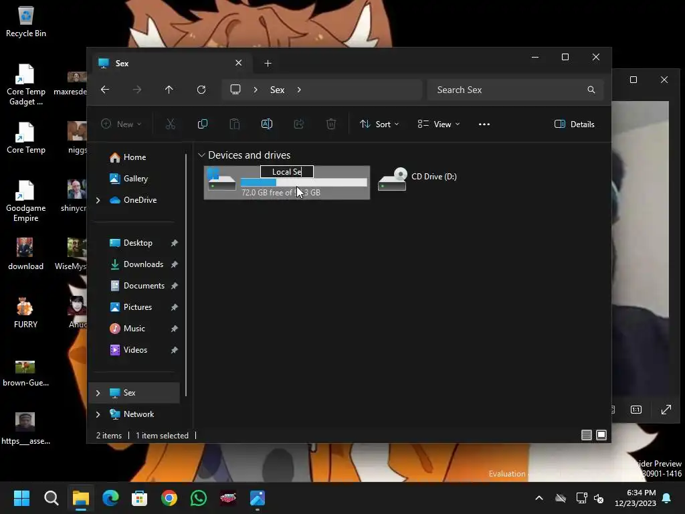Expand the Network node in sidebar
Image resolution: width=685 pixels, height=514 pixels.
pyautogui.click(x=98, y=414)
